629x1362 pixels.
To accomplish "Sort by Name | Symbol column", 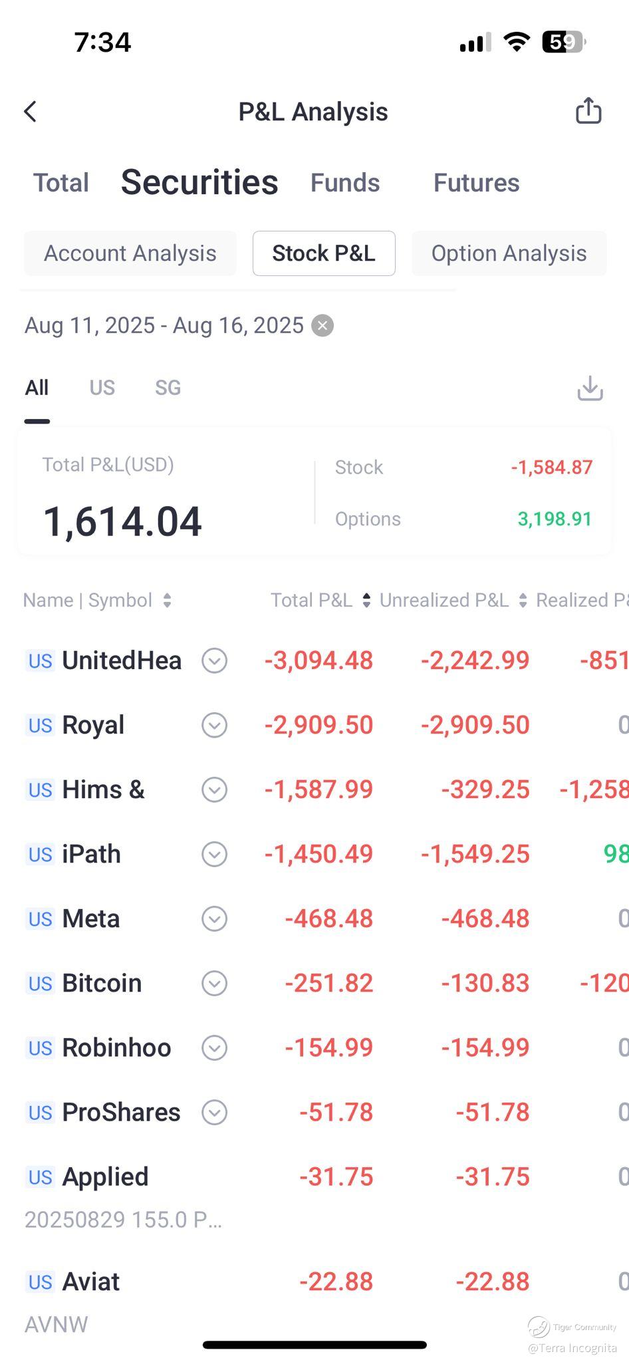I will coord(98,601).
